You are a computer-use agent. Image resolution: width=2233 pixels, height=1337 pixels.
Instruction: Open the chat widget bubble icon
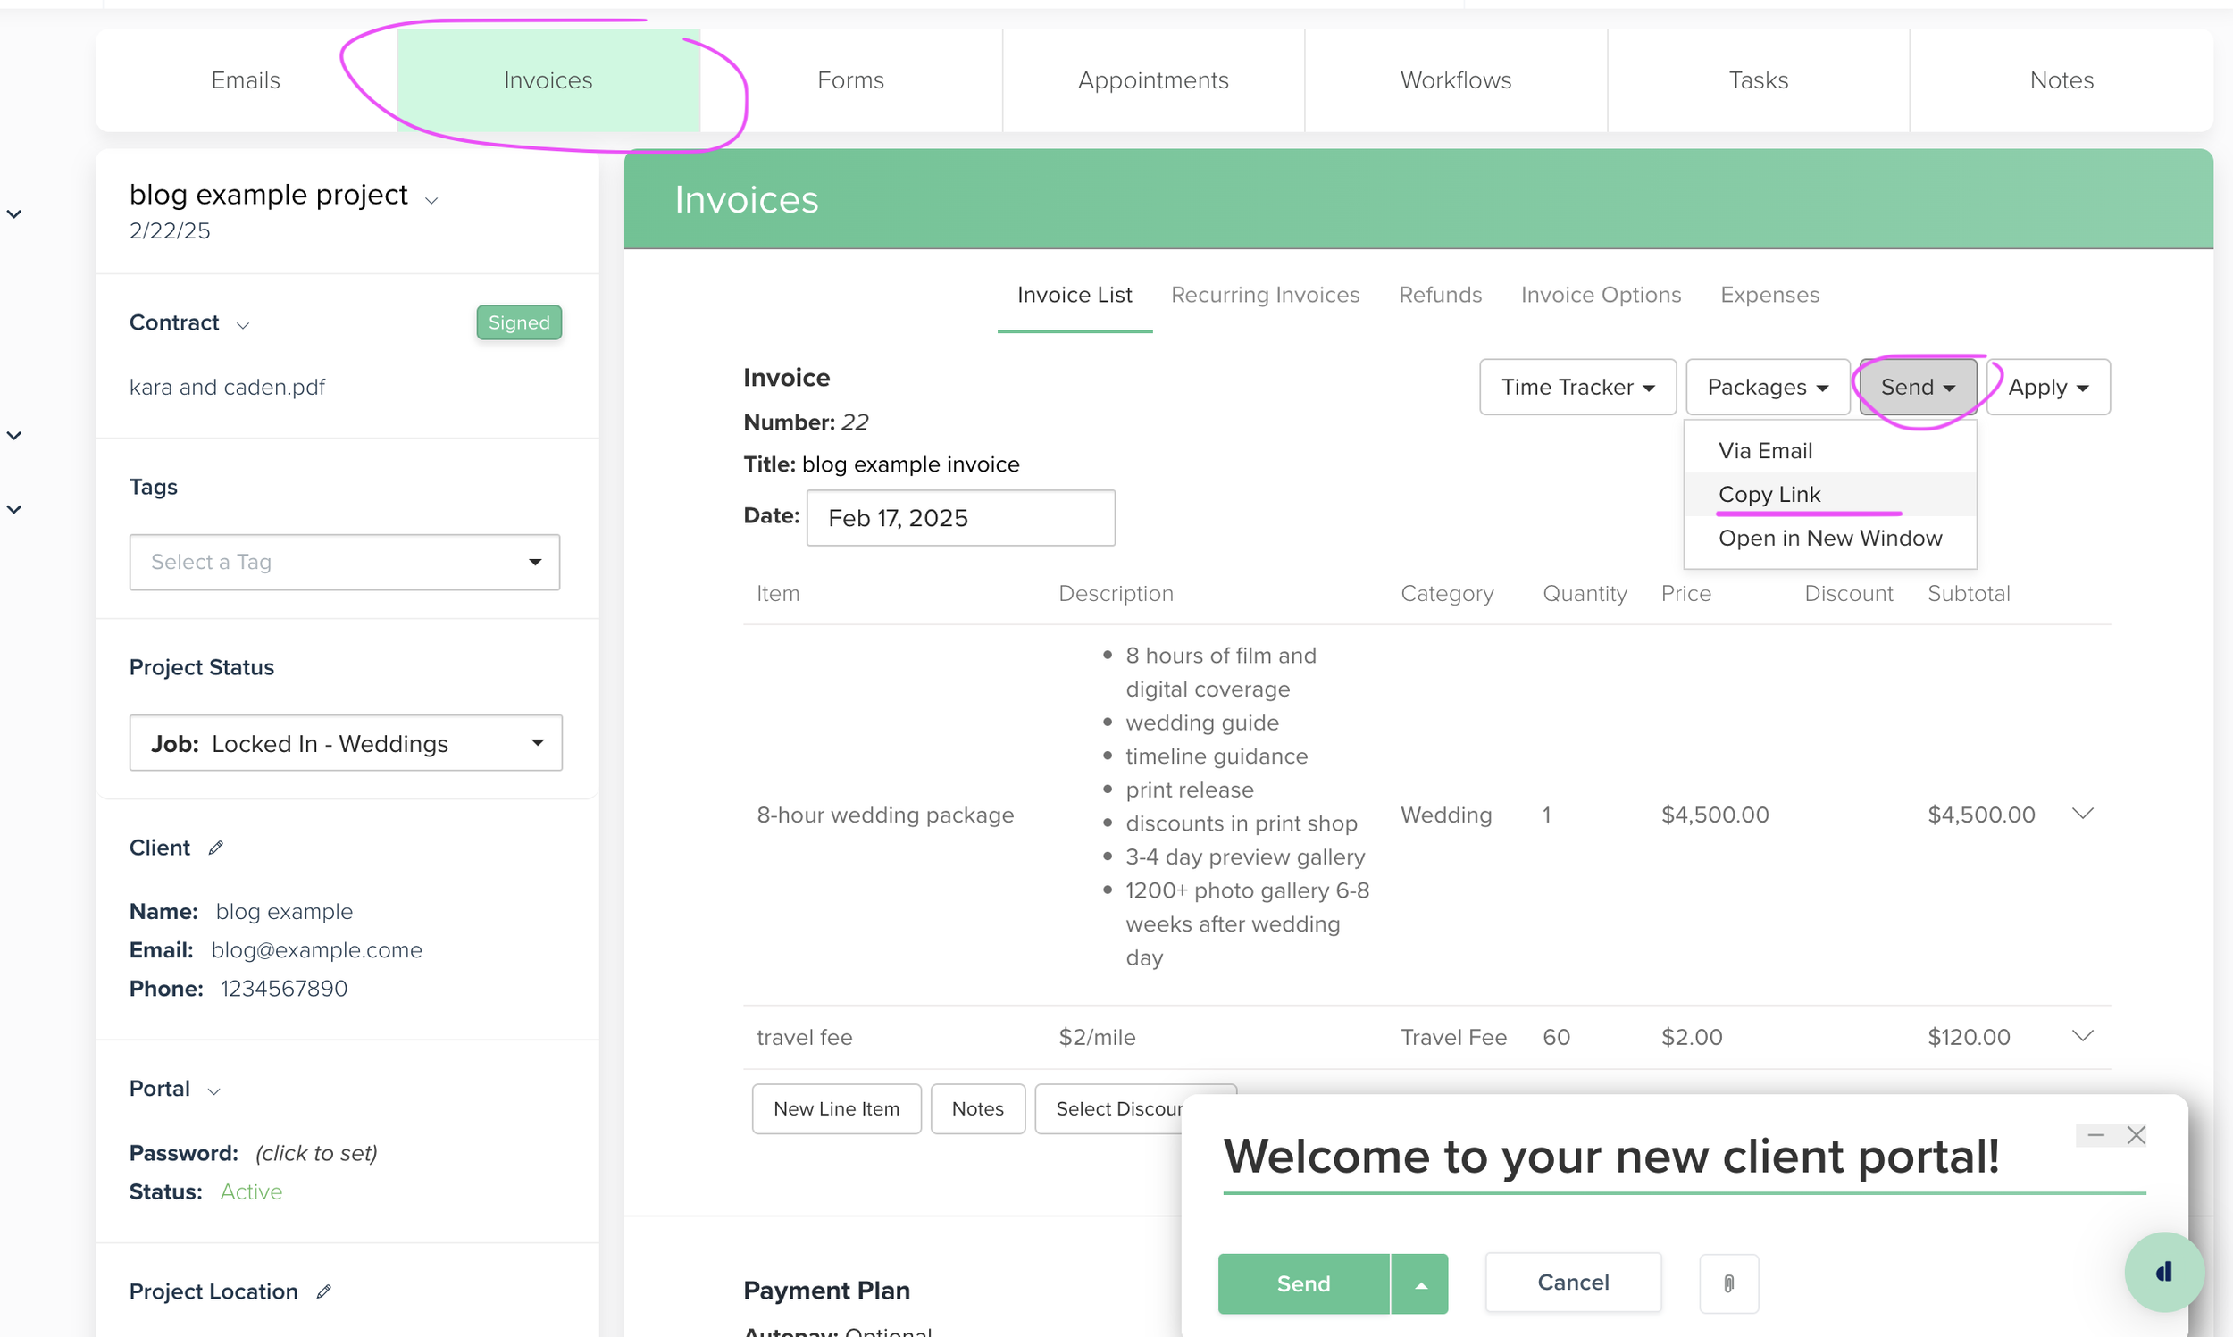coord(2163,1271)
